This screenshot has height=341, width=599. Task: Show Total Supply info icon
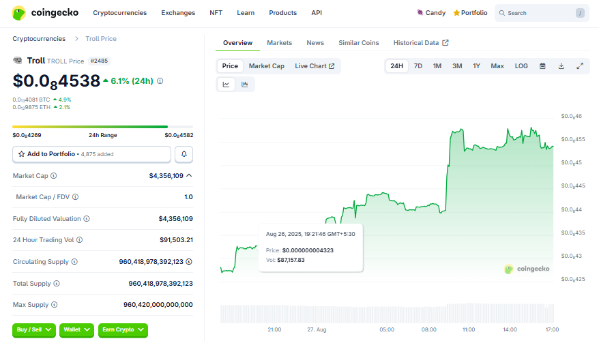click(57, 283)
